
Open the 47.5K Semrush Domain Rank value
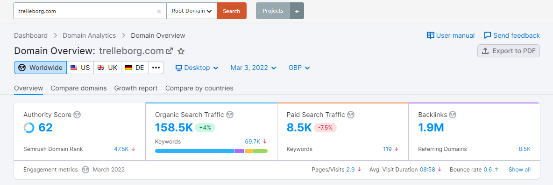tap(121, 149)
